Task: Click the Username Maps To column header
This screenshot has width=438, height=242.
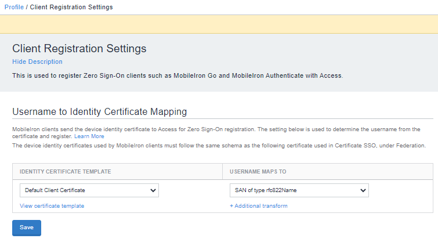Action: [x=258, y=172]
